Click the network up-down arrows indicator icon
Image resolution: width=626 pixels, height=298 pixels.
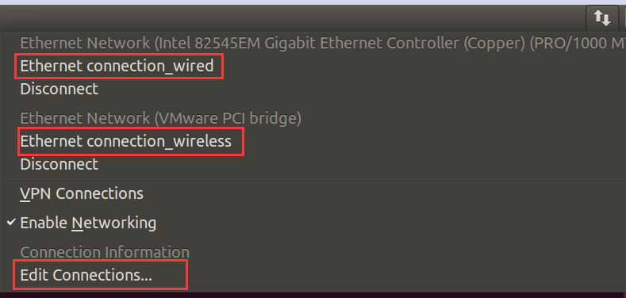[x=601, y=18]
